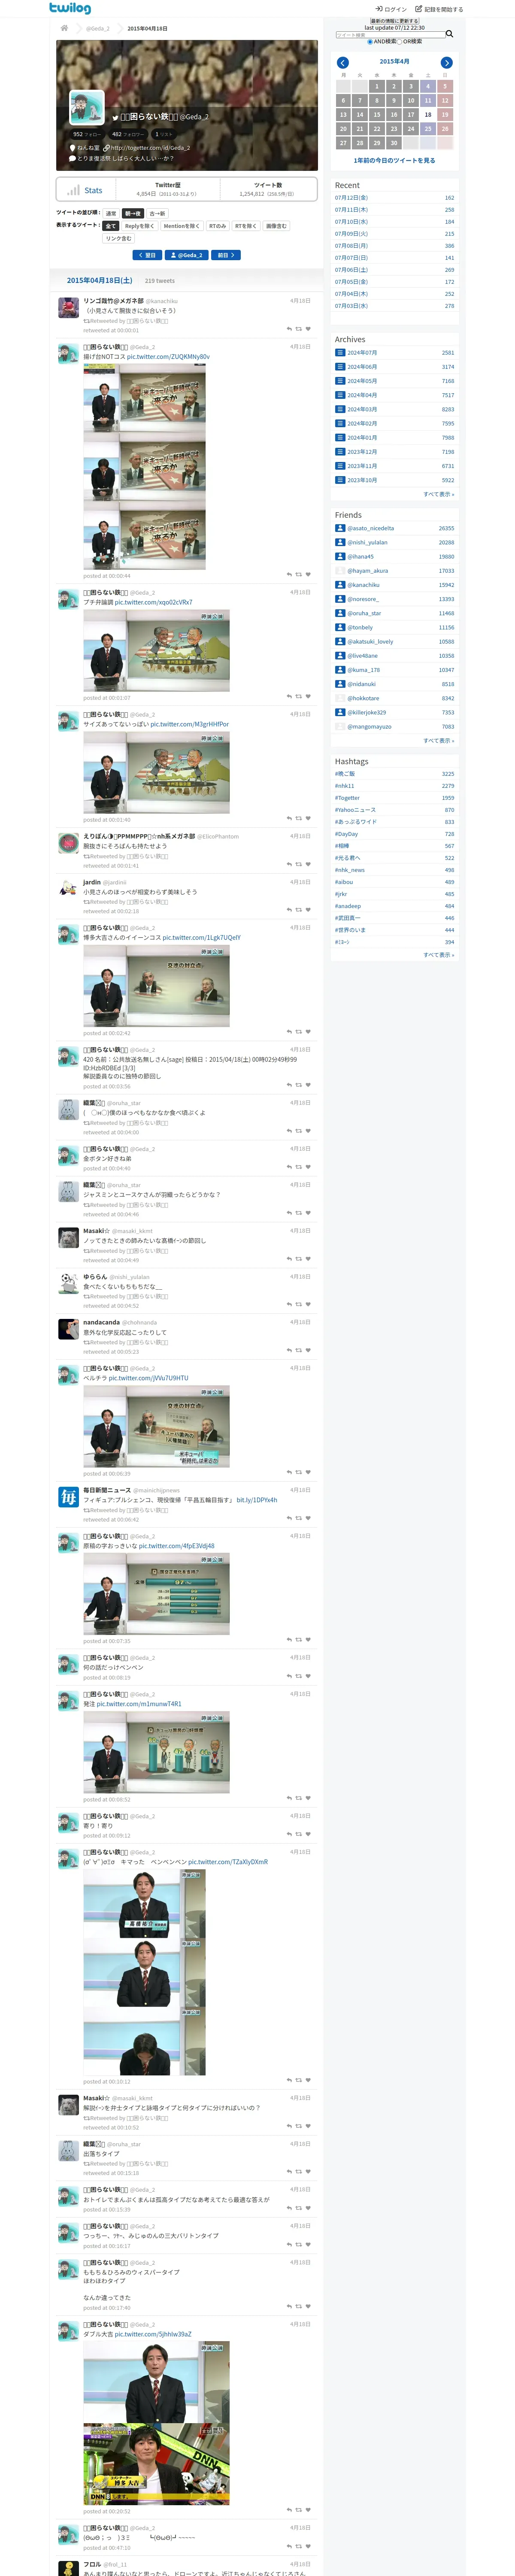Open Stats with the bar chart icon

coord(86,190)
